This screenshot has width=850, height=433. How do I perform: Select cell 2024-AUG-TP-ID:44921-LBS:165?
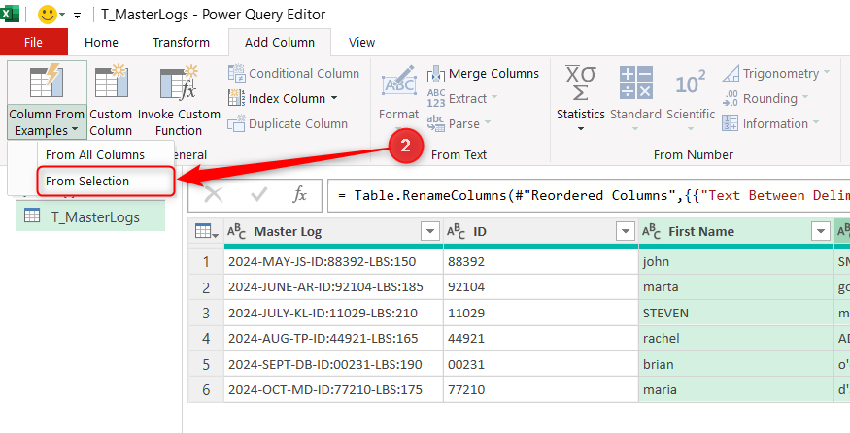(333, 339)
